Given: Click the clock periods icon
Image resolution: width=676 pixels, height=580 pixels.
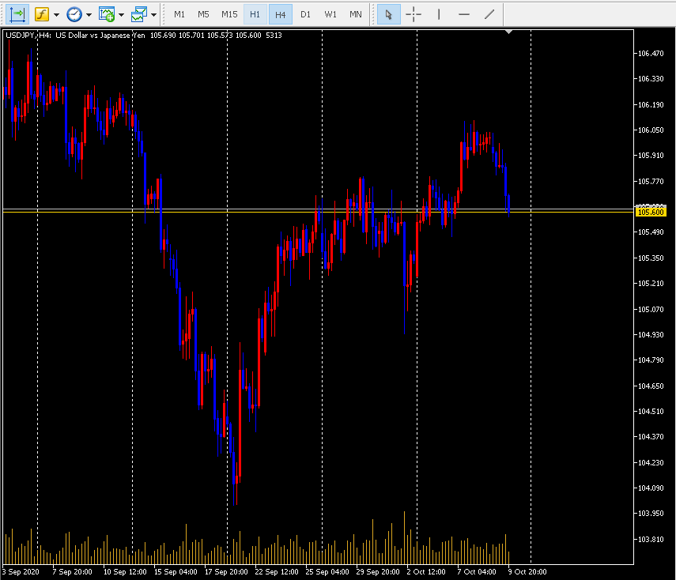Looking at the screenshot, I should (x=74, y=14).
